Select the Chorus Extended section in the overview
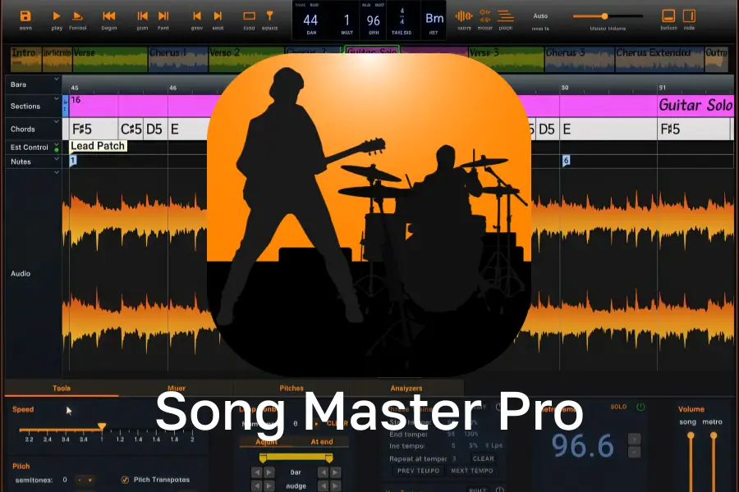This screenshot has height=492, width=739. pyautogui.click(x=659, y=59)
